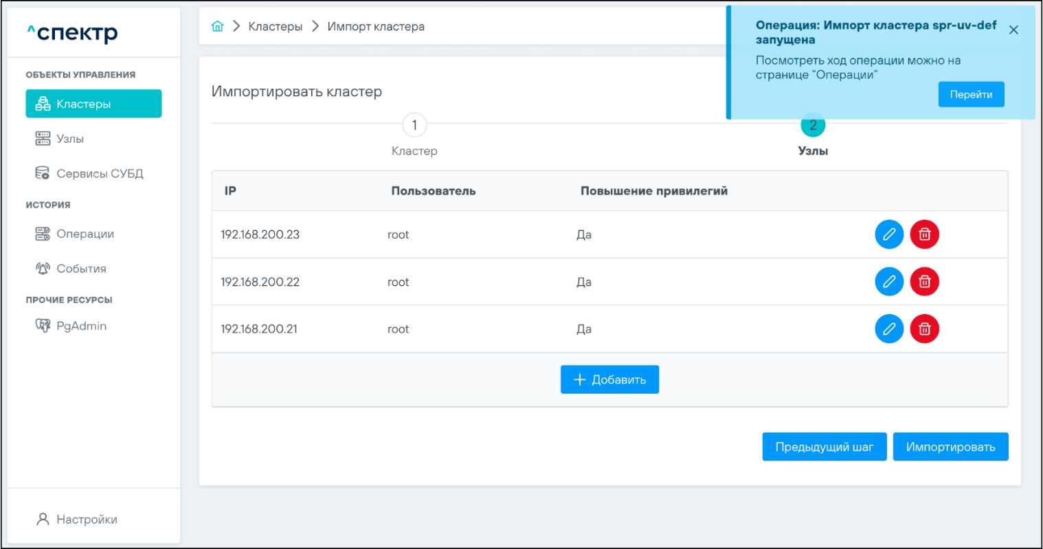Dismiss the import operation notification
This screenshot has height=549, width=1043.
(x=1013, y=30)
